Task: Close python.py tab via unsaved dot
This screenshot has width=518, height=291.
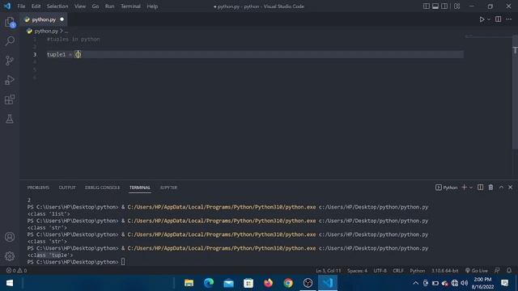Action: (62, 19)
